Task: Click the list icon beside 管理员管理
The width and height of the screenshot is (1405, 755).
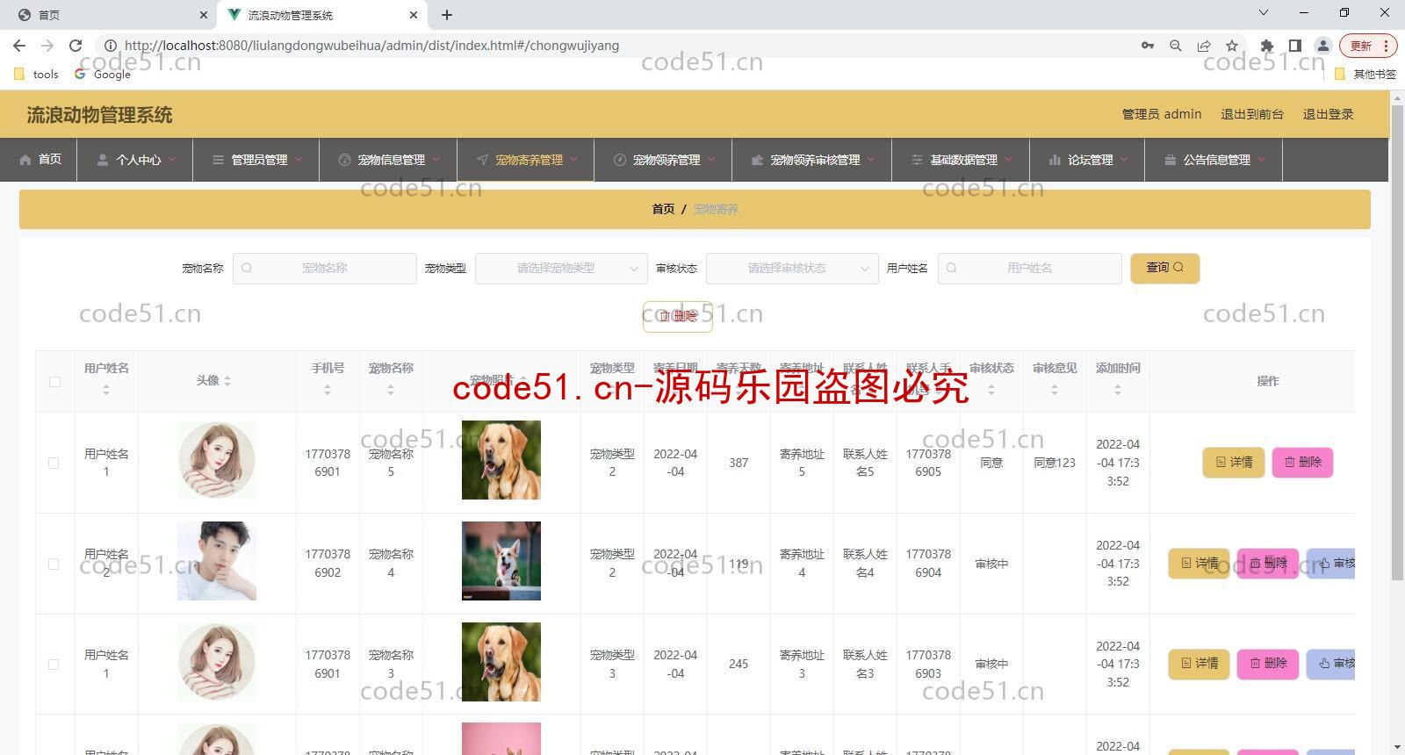Action: 218,160
